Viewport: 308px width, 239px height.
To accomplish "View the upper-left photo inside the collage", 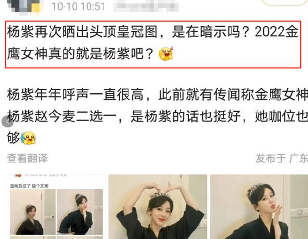I will pos(33,212).
